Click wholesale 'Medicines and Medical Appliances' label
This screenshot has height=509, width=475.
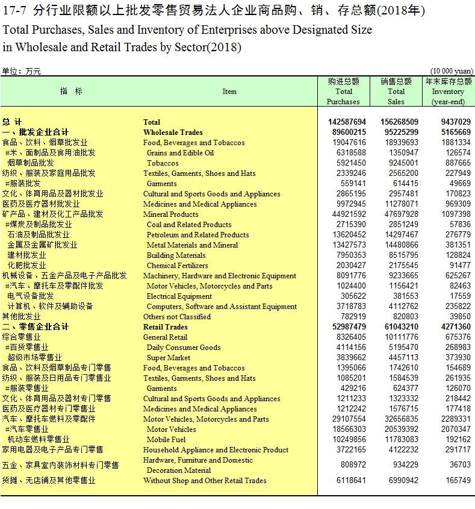point(200,204)
